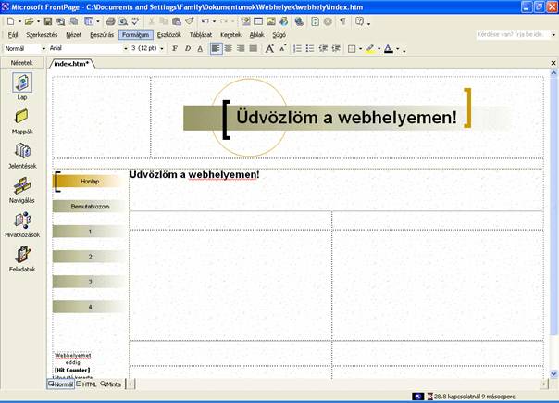The height and width of the screenshot is (403, 559).
Task: Expand the Normál style dropdown
Action: (43, 48)
